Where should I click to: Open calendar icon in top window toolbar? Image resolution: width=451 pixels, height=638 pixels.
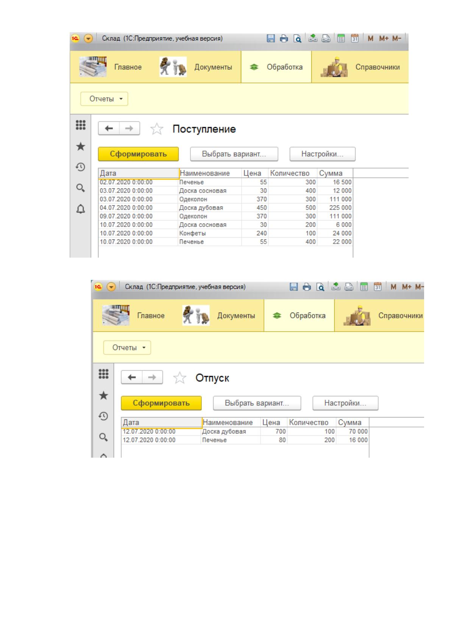[x=354, y=38]
